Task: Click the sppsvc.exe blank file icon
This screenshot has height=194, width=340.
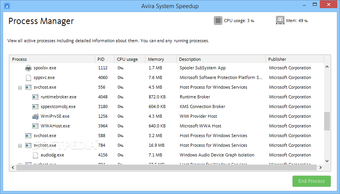Action: point(28,78)
